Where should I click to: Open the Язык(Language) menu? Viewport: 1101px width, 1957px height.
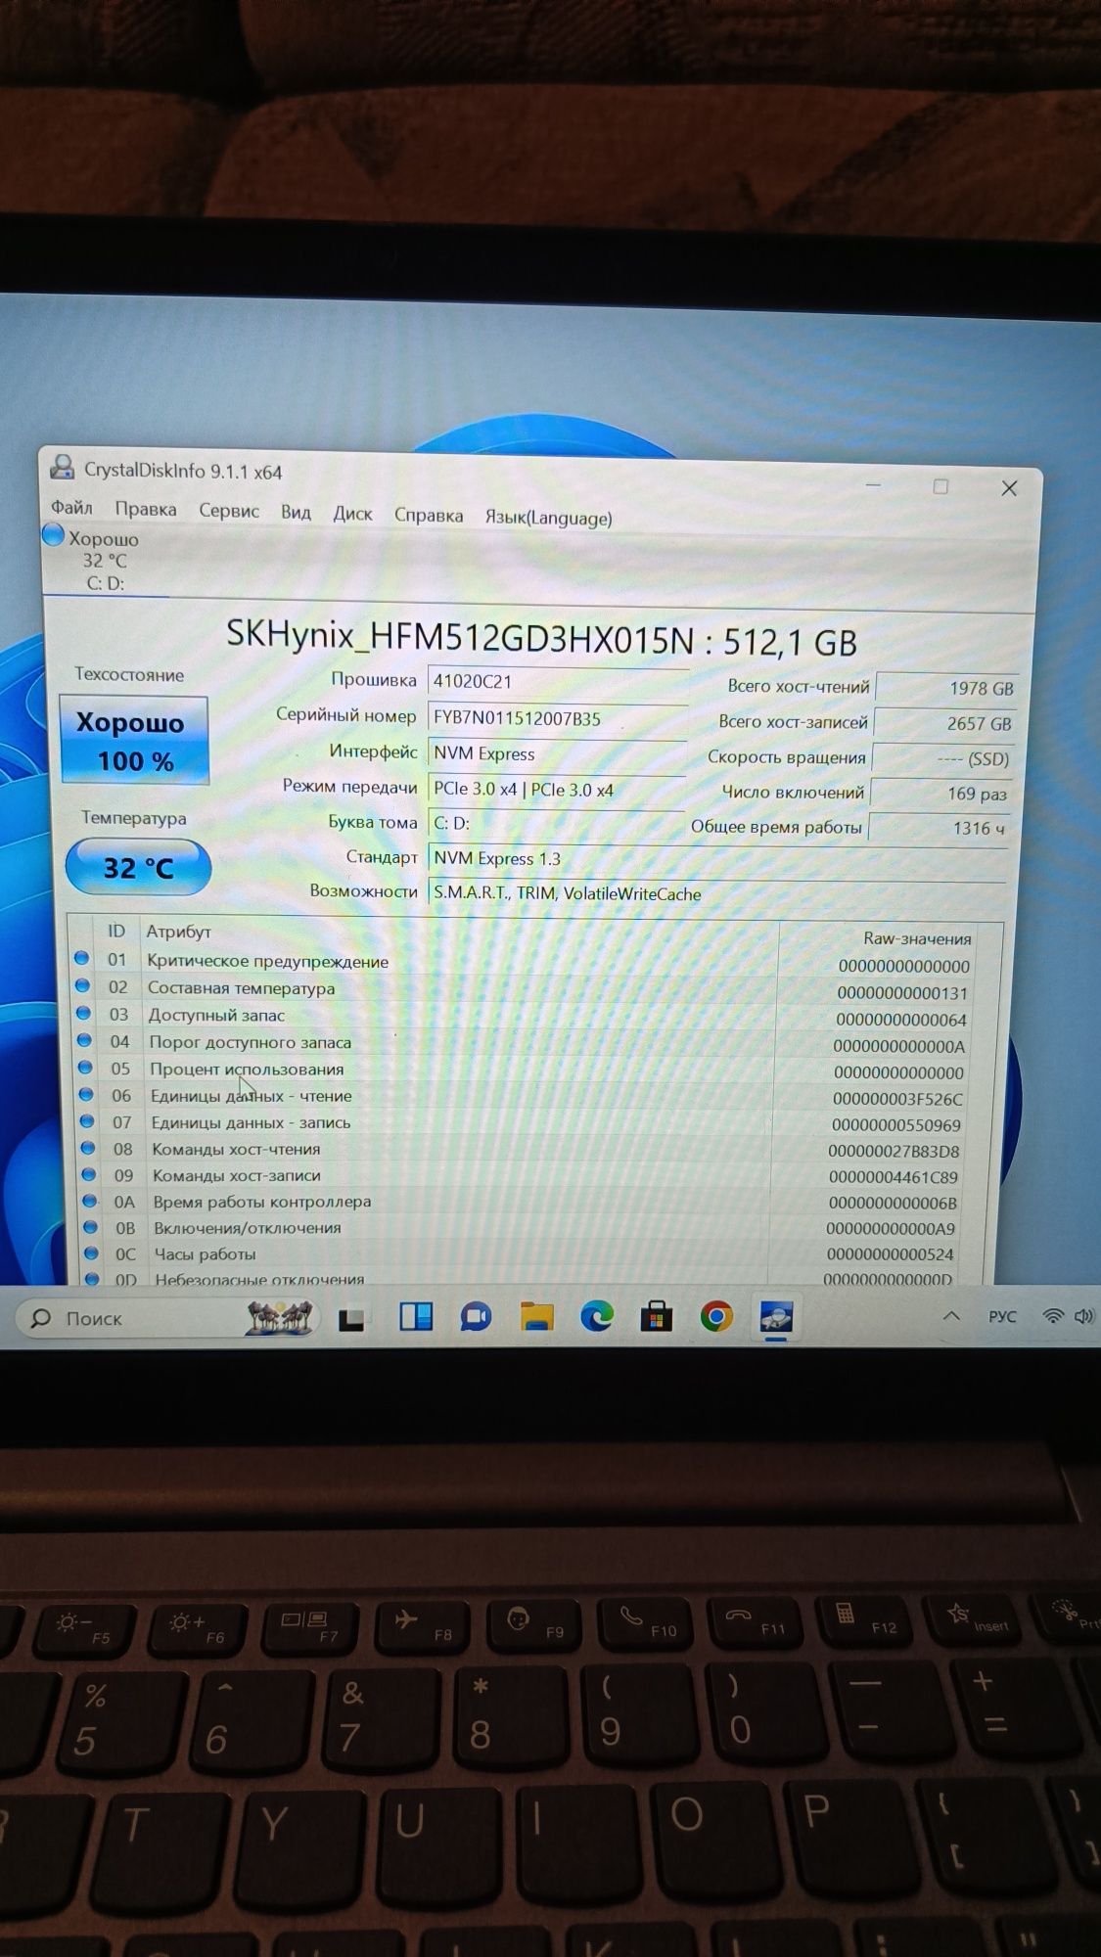(548, 518)
